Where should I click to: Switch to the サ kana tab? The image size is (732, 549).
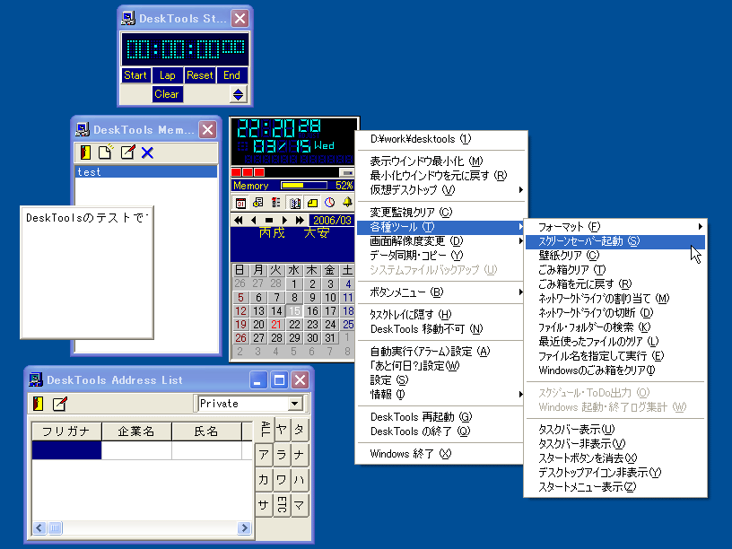(264, 505)
